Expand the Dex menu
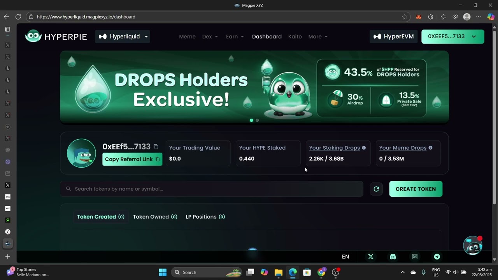498x280 pixels. pos(210,37)
